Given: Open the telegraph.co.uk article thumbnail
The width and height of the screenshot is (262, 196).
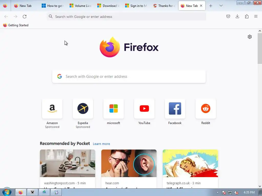Looking at the screenshot, I should (x=190, y=163).
